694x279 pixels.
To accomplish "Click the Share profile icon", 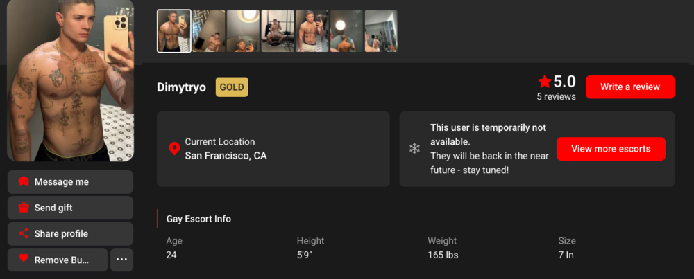I will click(24, 234).
